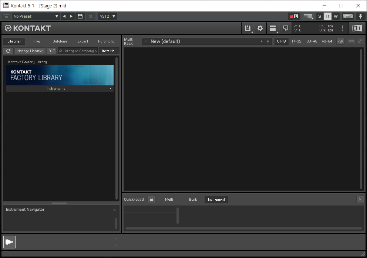Open the plugin host menu icon
This screenshot has width=367, height=258.
tap(6, 16)
